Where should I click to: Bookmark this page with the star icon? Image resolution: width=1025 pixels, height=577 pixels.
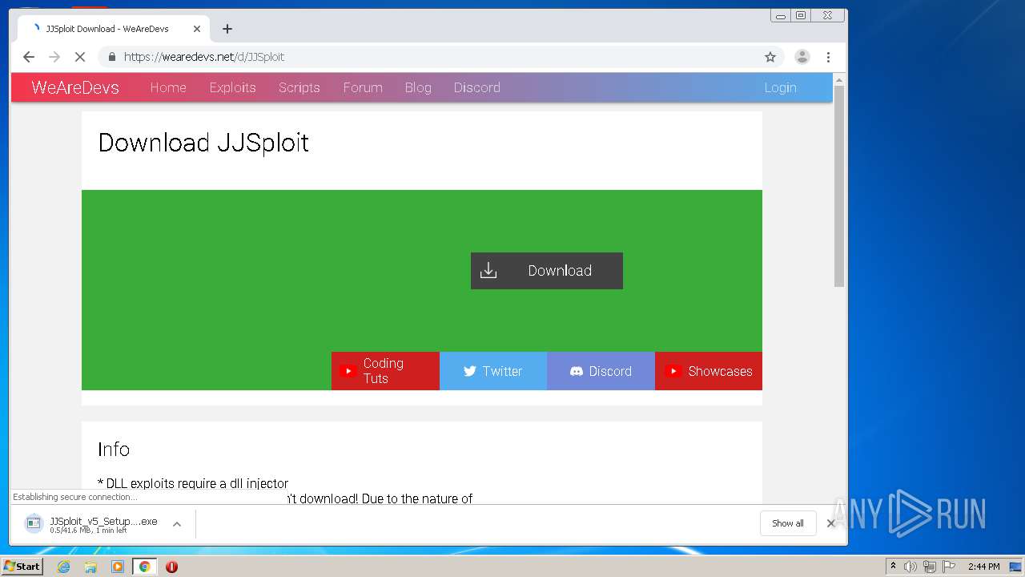770,57
